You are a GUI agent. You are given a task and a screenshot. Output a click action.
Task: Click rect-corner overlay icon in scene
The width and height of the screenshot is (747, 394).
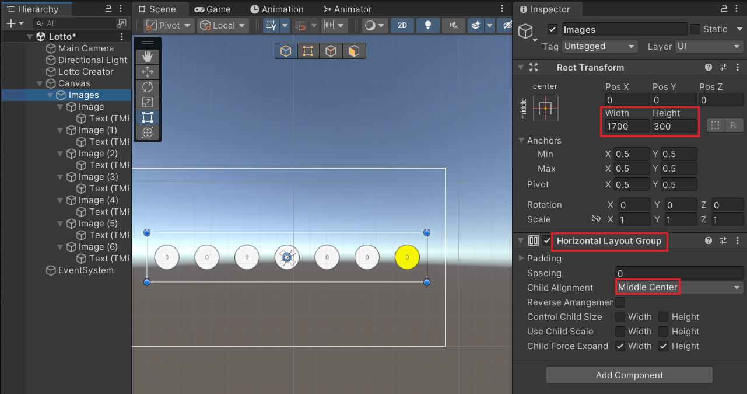(x=308, y=51)
